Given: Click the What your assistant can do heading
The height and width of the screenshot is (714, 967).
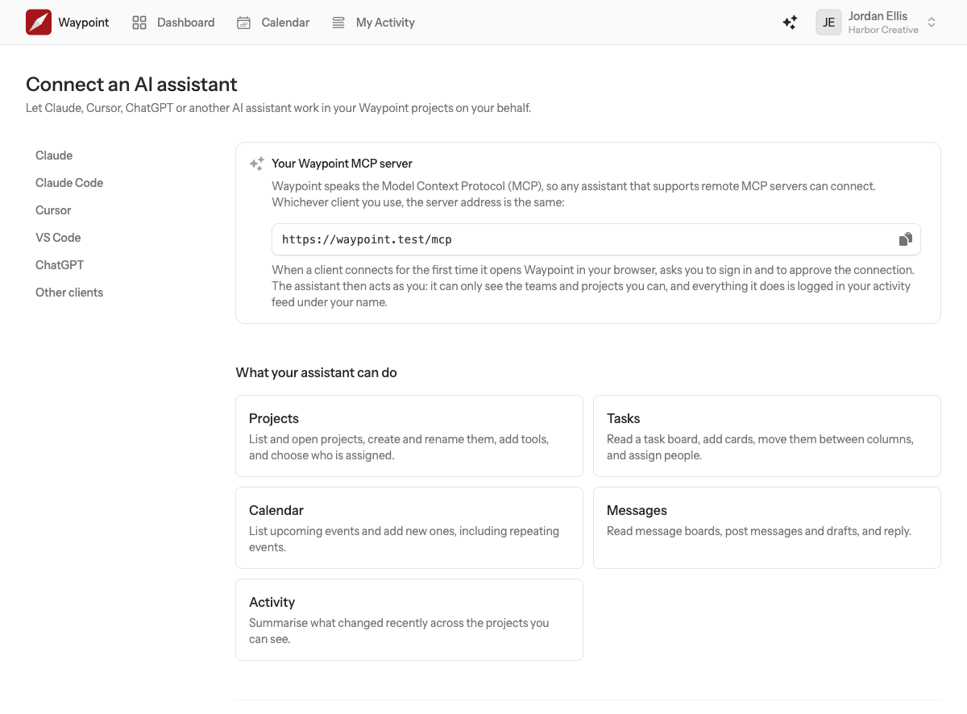Looking at the screenshot, I should [316, 373].
